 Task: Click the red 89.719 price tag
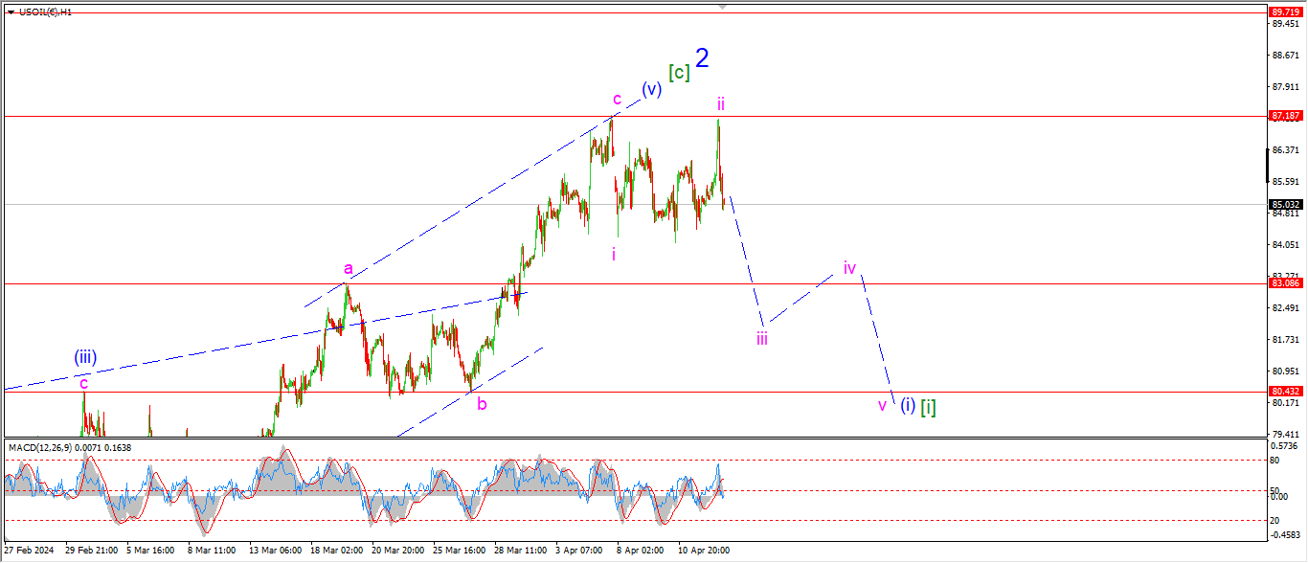[1283, 11]
